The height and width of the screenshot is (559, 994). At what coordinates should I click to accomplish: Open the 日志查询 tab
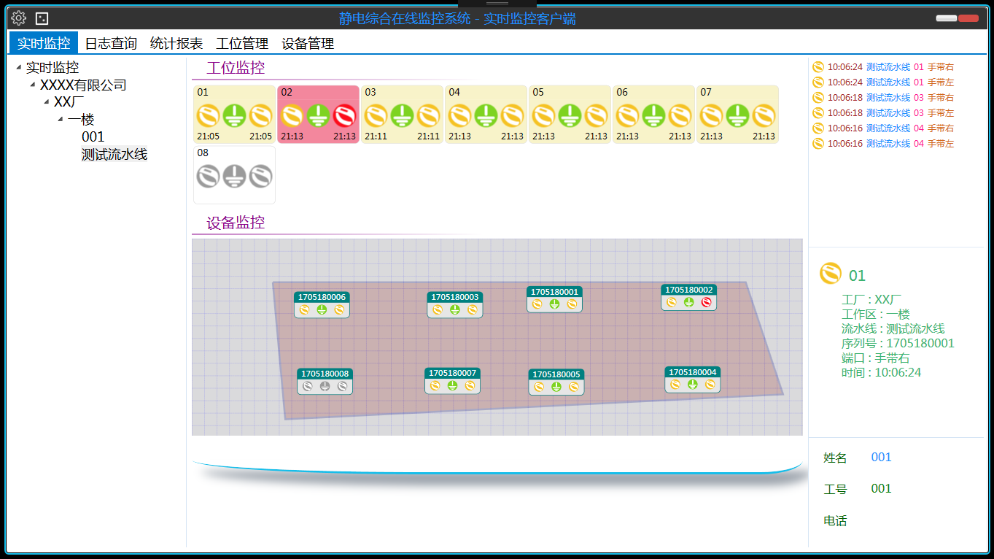click(111, 44)
